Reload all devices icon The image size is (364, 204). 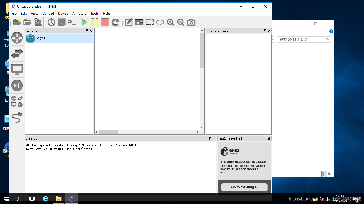(x=115, y=22)
